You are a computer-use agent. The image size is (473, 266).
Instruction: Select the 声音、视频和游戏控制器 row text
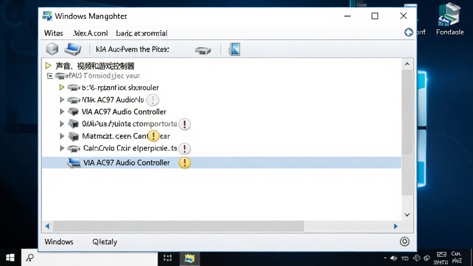pyautogui.click(x=95, y=66)
